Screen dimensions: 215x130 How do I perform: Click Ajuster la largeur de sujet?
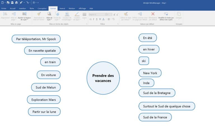(x=24, y=16)
